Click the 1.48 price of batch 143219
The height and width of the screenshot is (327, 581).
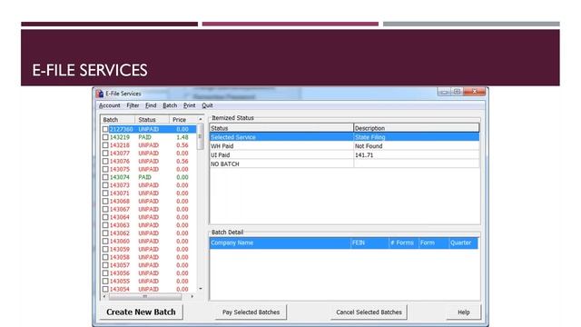[182, 137]
